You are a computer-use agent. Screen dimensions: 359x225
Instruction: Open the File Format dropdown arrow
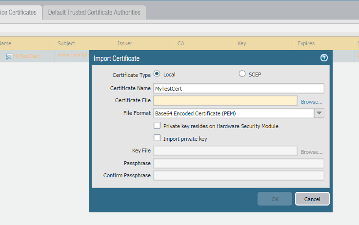(x=319, y=113)
